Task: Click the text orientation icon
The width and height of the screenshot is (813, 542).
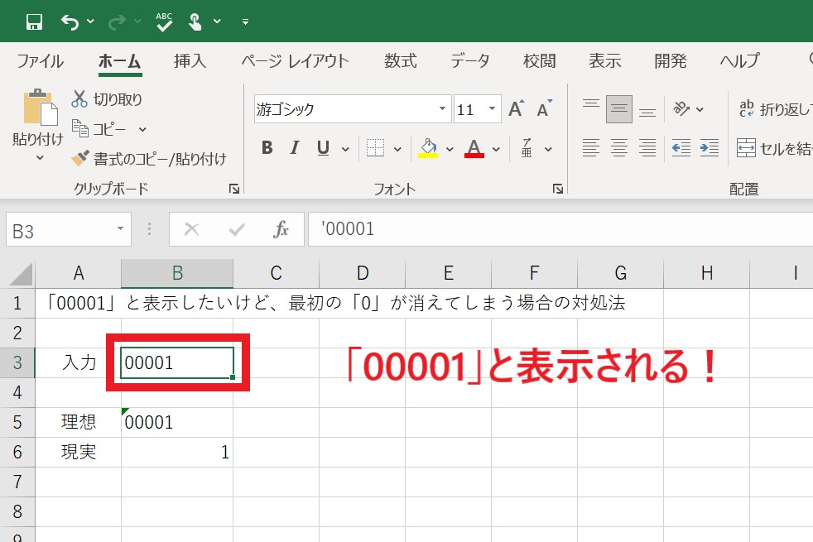Action: click(681, 109)
